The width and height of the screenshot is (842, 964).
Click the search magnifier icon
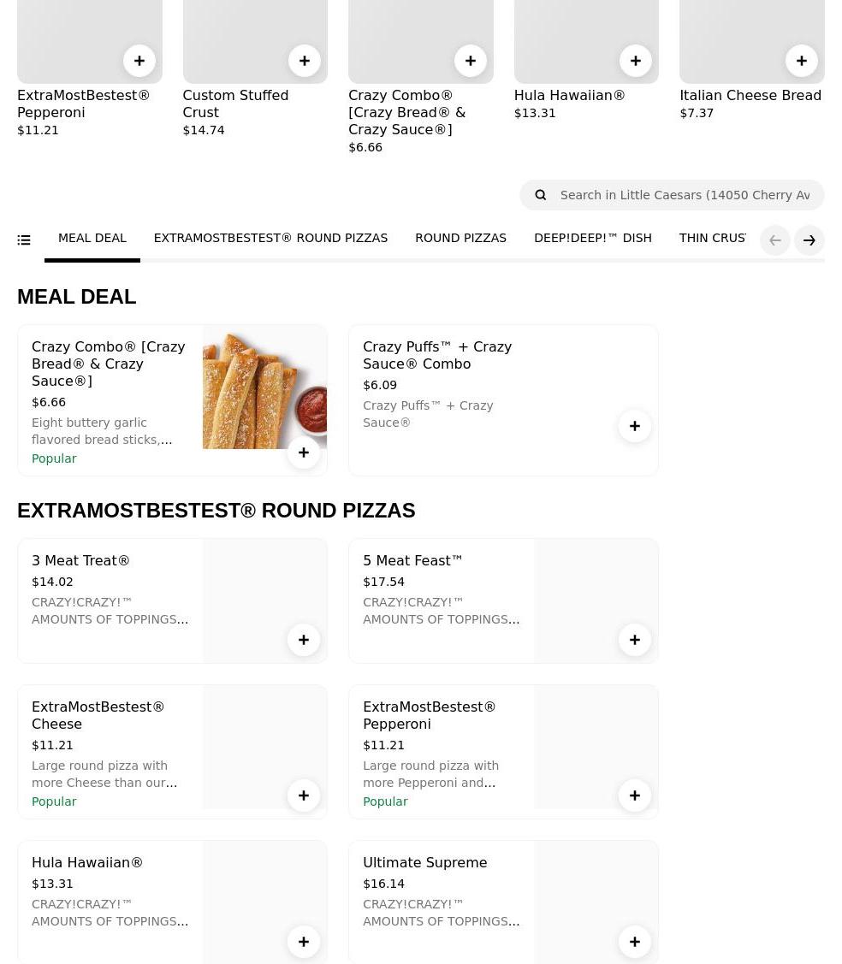[541, 195]
